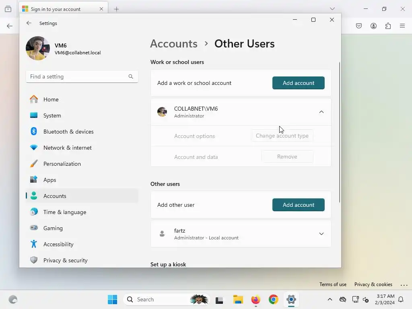Click the Privacy shield icon

point(34,260)
